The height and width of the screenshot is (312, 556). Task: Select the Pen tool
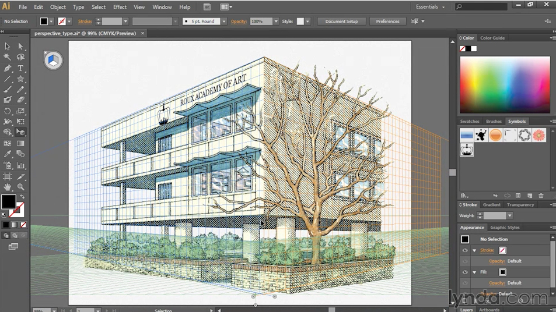pos(7,68)
